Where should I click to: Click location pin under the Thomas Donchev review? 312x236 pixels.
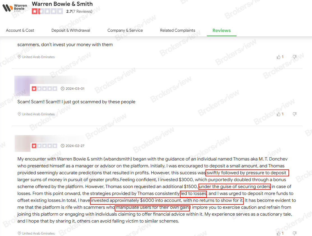pyautogui.click(x=19, y=233)
